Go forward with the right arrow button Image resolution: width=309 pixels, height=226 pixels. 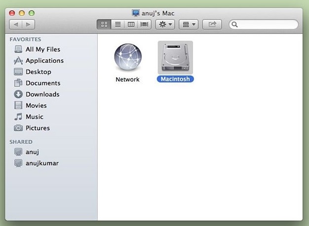coord(28,25)
